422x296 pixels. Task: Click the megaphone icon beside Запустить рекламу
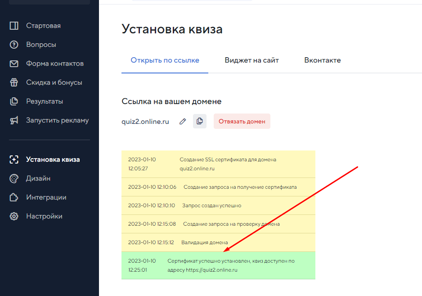point(14,120)
